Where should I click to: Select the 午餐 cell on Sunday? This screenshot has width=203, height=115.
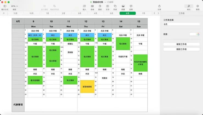pyautogui.click(x=140, y=44)
